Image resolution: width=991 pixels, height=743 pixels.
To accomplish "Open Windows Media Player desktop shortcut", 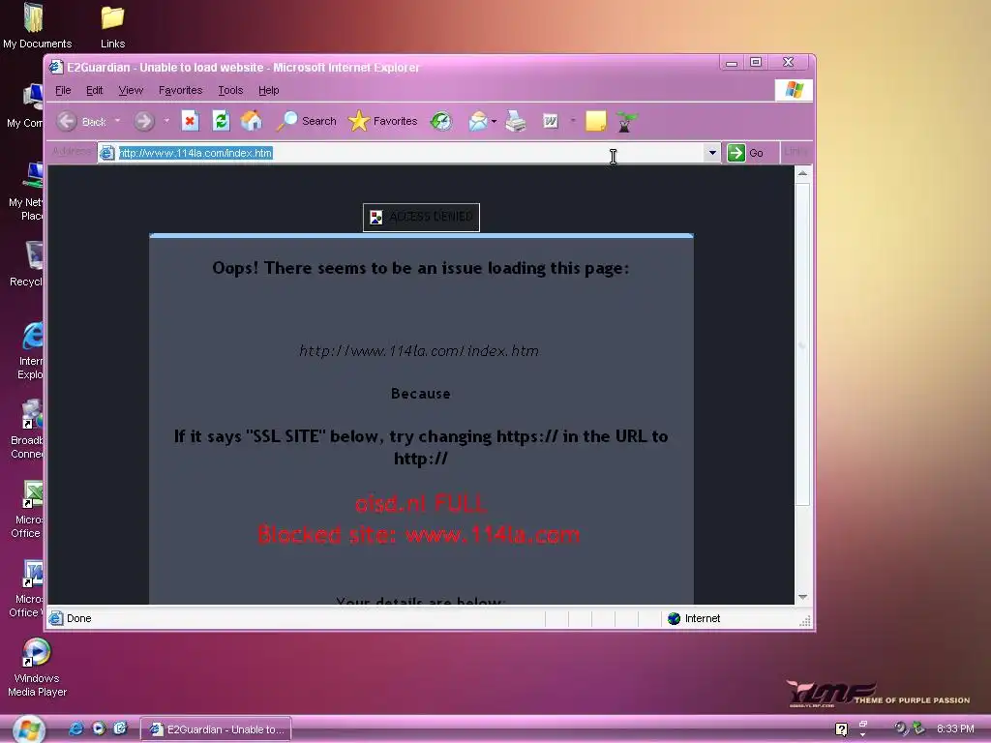I will pos(37,668).
